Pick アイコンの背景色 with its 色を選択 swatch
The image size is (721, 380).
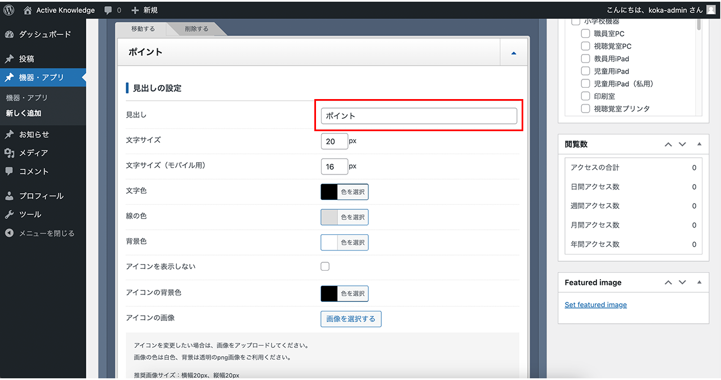click(x=344, y=293)
